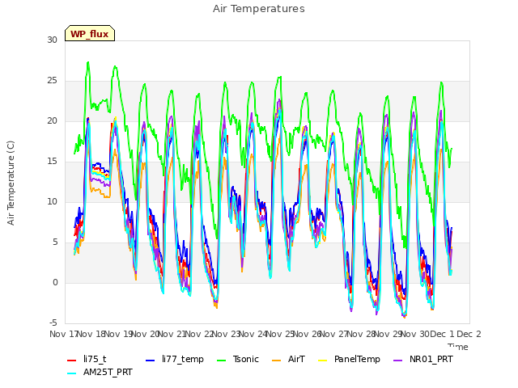The image size is (518, 388).
Task: Click the 0 y-axis tick label
Action: tap(55, 282)
